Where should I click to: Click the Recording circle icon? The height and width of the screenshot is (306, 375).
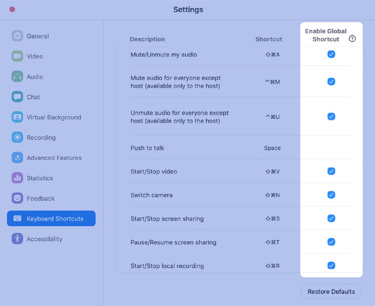coord(18,137)
